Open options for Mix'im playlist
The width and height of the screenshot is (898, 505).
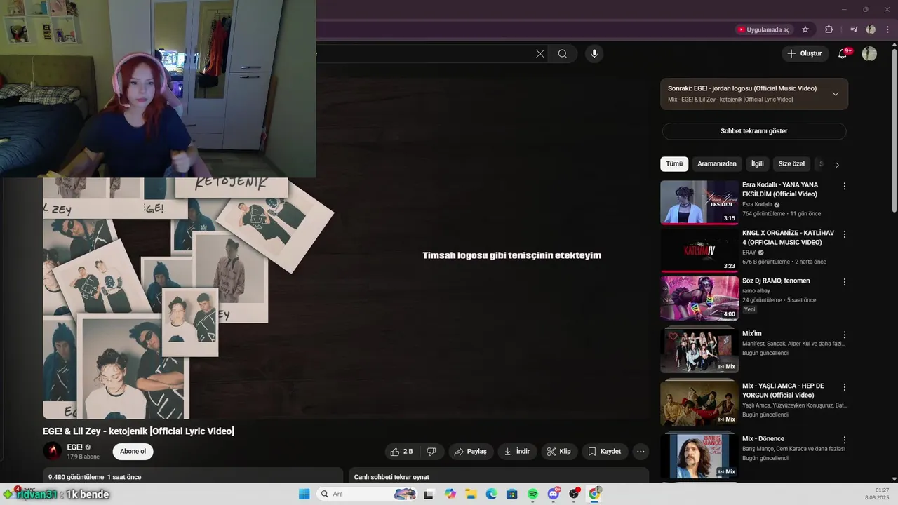pos(845,335)
